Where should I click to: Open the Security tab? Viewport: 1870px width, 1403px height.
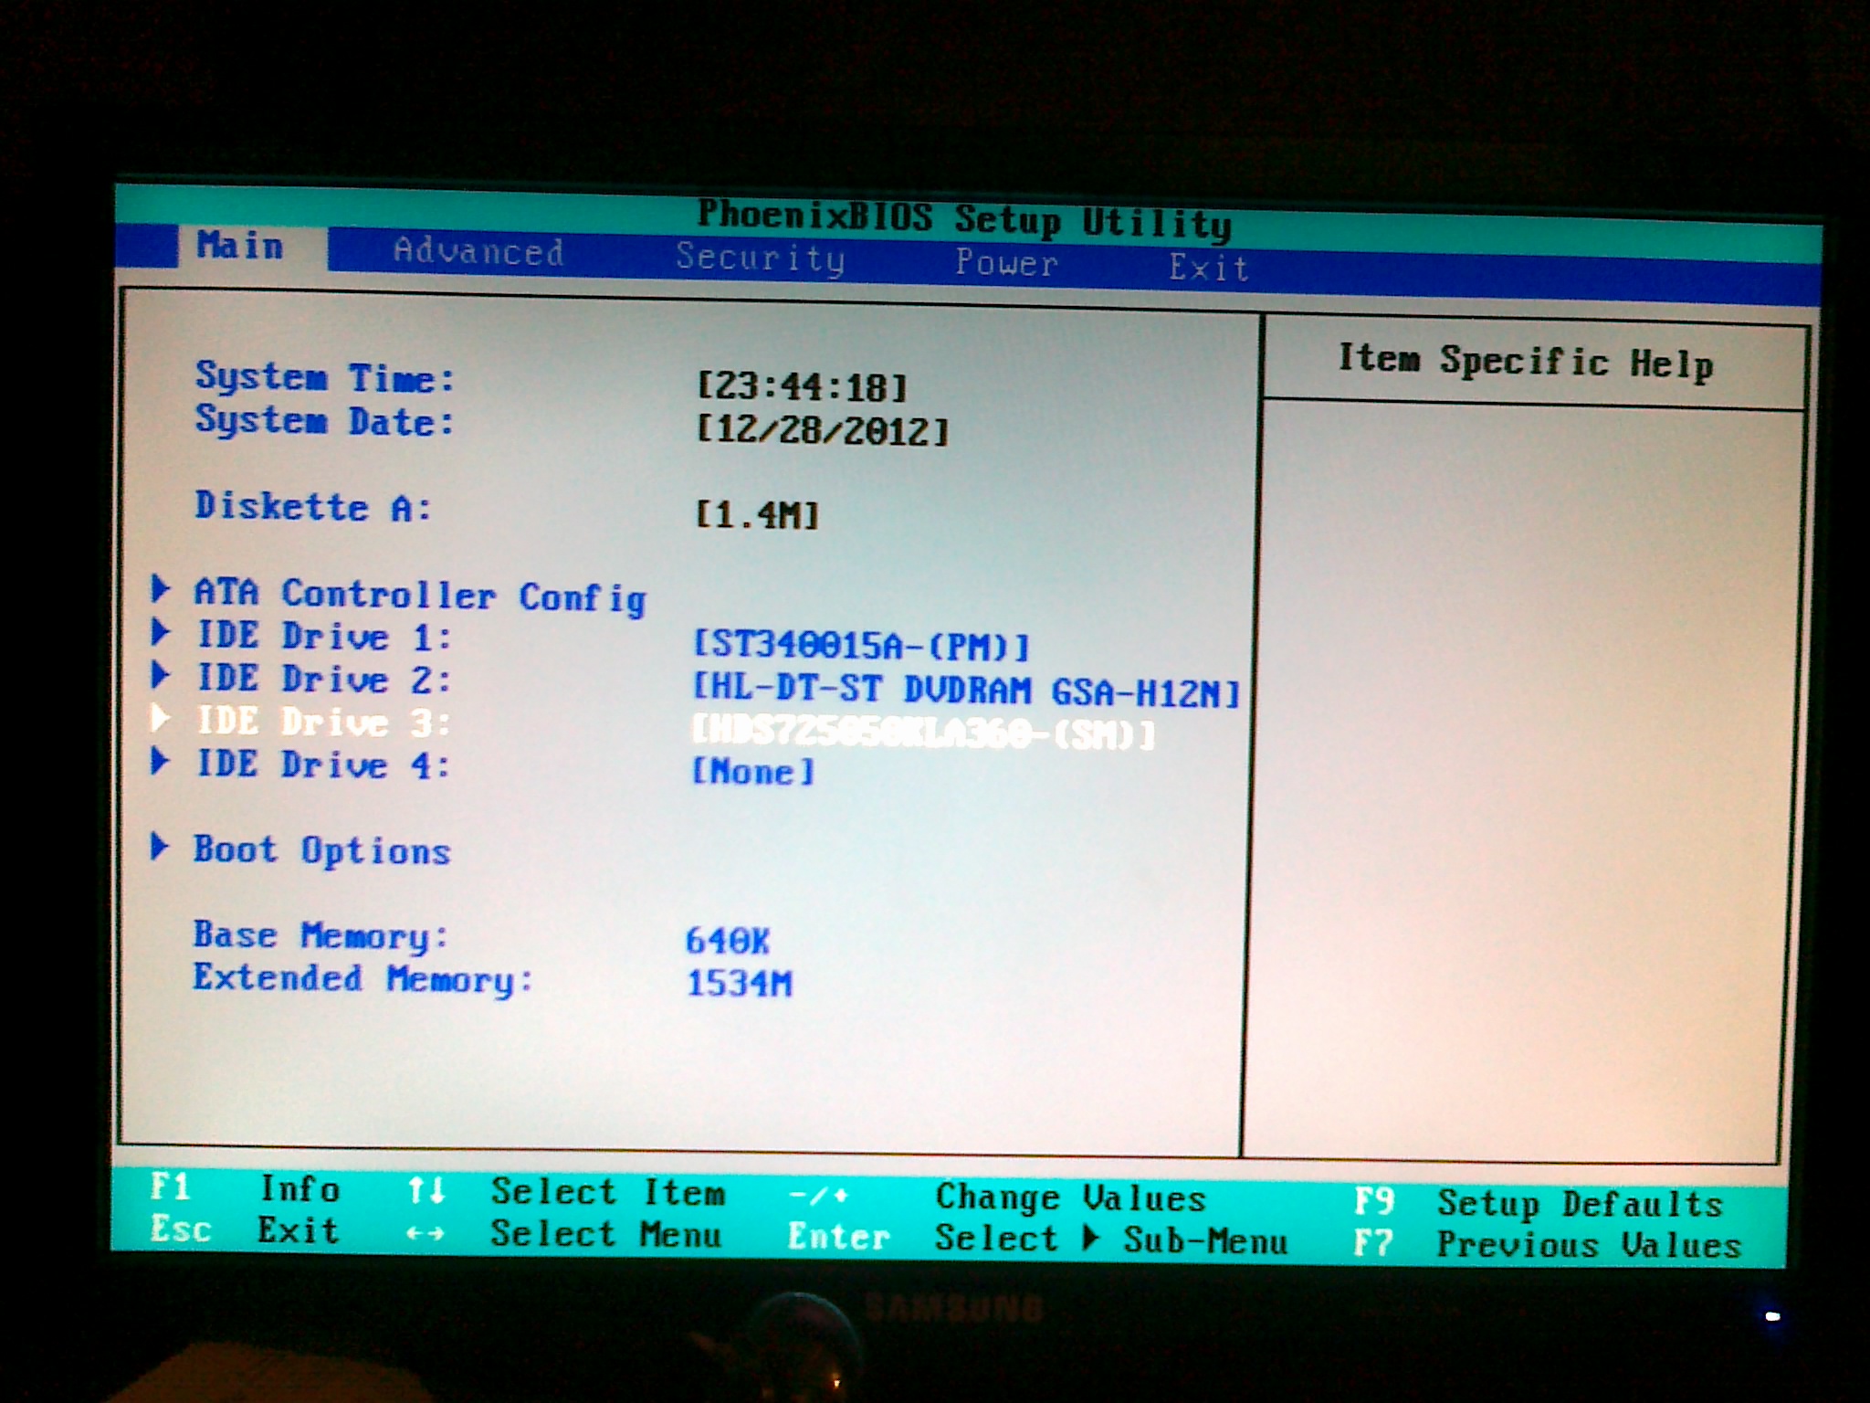pyautogui.click(x=760, y=258)
